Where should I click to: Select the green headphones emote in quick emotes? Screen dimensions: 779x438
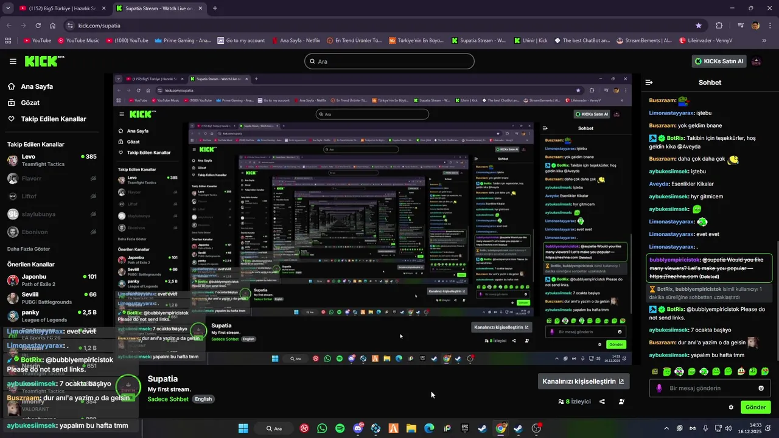pos(679,371)
